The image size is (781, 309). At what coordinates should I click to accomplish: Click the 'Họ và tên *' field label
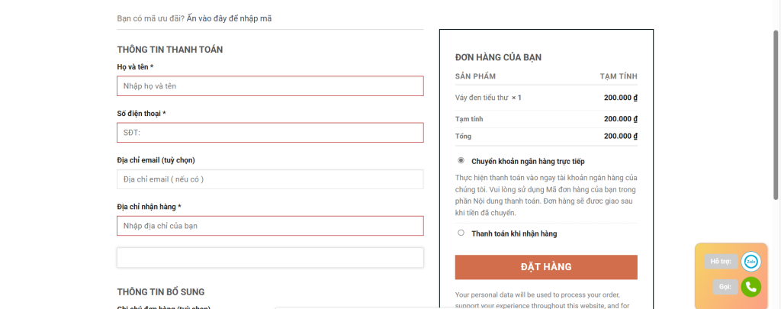[x=135, y=67]
